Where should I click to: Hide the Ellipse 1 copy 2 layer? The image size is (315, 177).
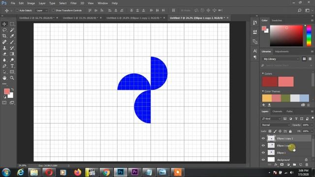263,138
